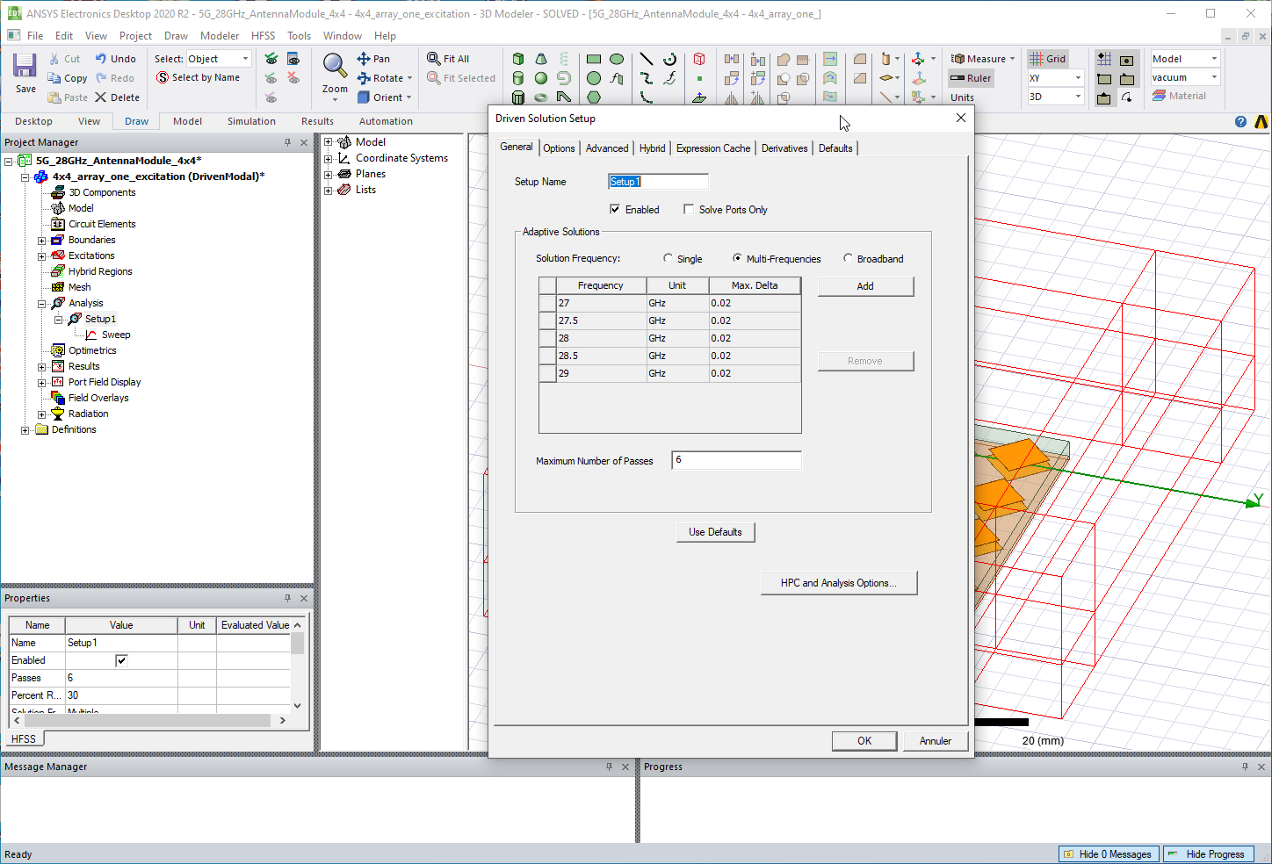Confirm dialog with OK button
This screenshot has height=864, width=1272.
pyautogui.click(x=864, y=741)
